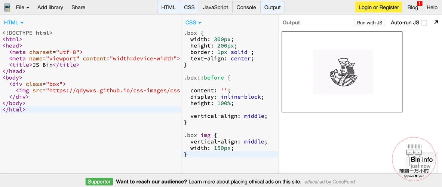Click the '<body>' opening tag line
442x187 pixels.
point(12,77)
